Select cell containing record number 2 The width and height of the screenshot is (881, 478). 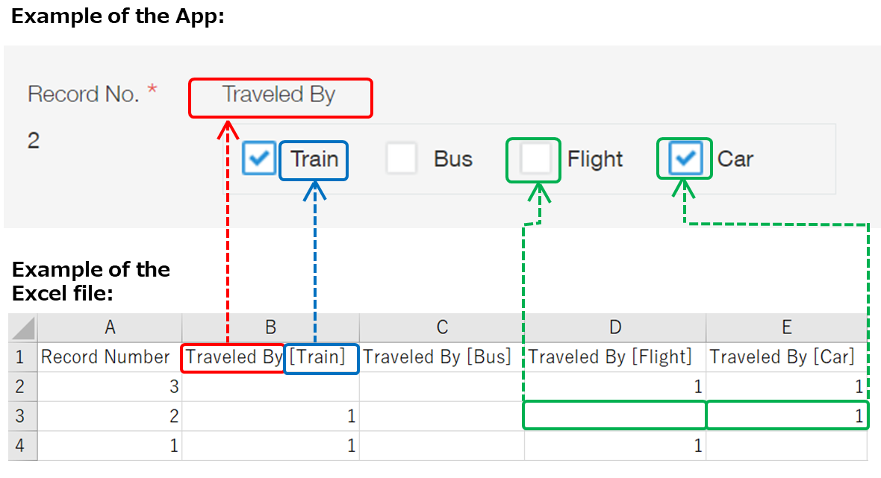click(110, 415)
